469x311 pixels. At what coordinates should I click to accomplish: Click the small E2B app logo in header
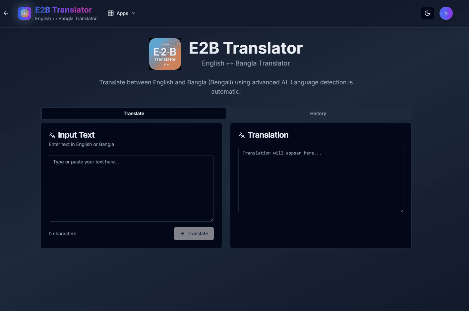click(25, 13)
